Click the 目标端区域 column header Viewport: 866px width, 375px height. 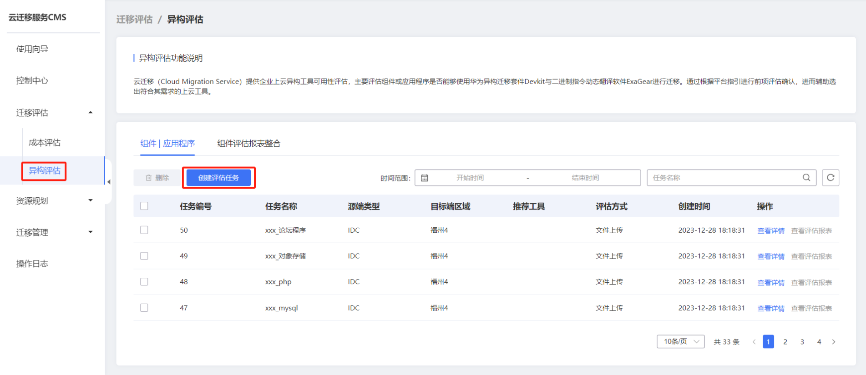451,206
